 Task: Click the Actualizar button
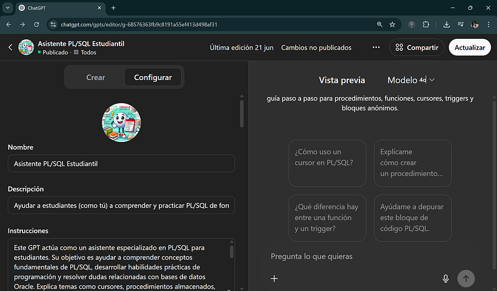[470, 47]
